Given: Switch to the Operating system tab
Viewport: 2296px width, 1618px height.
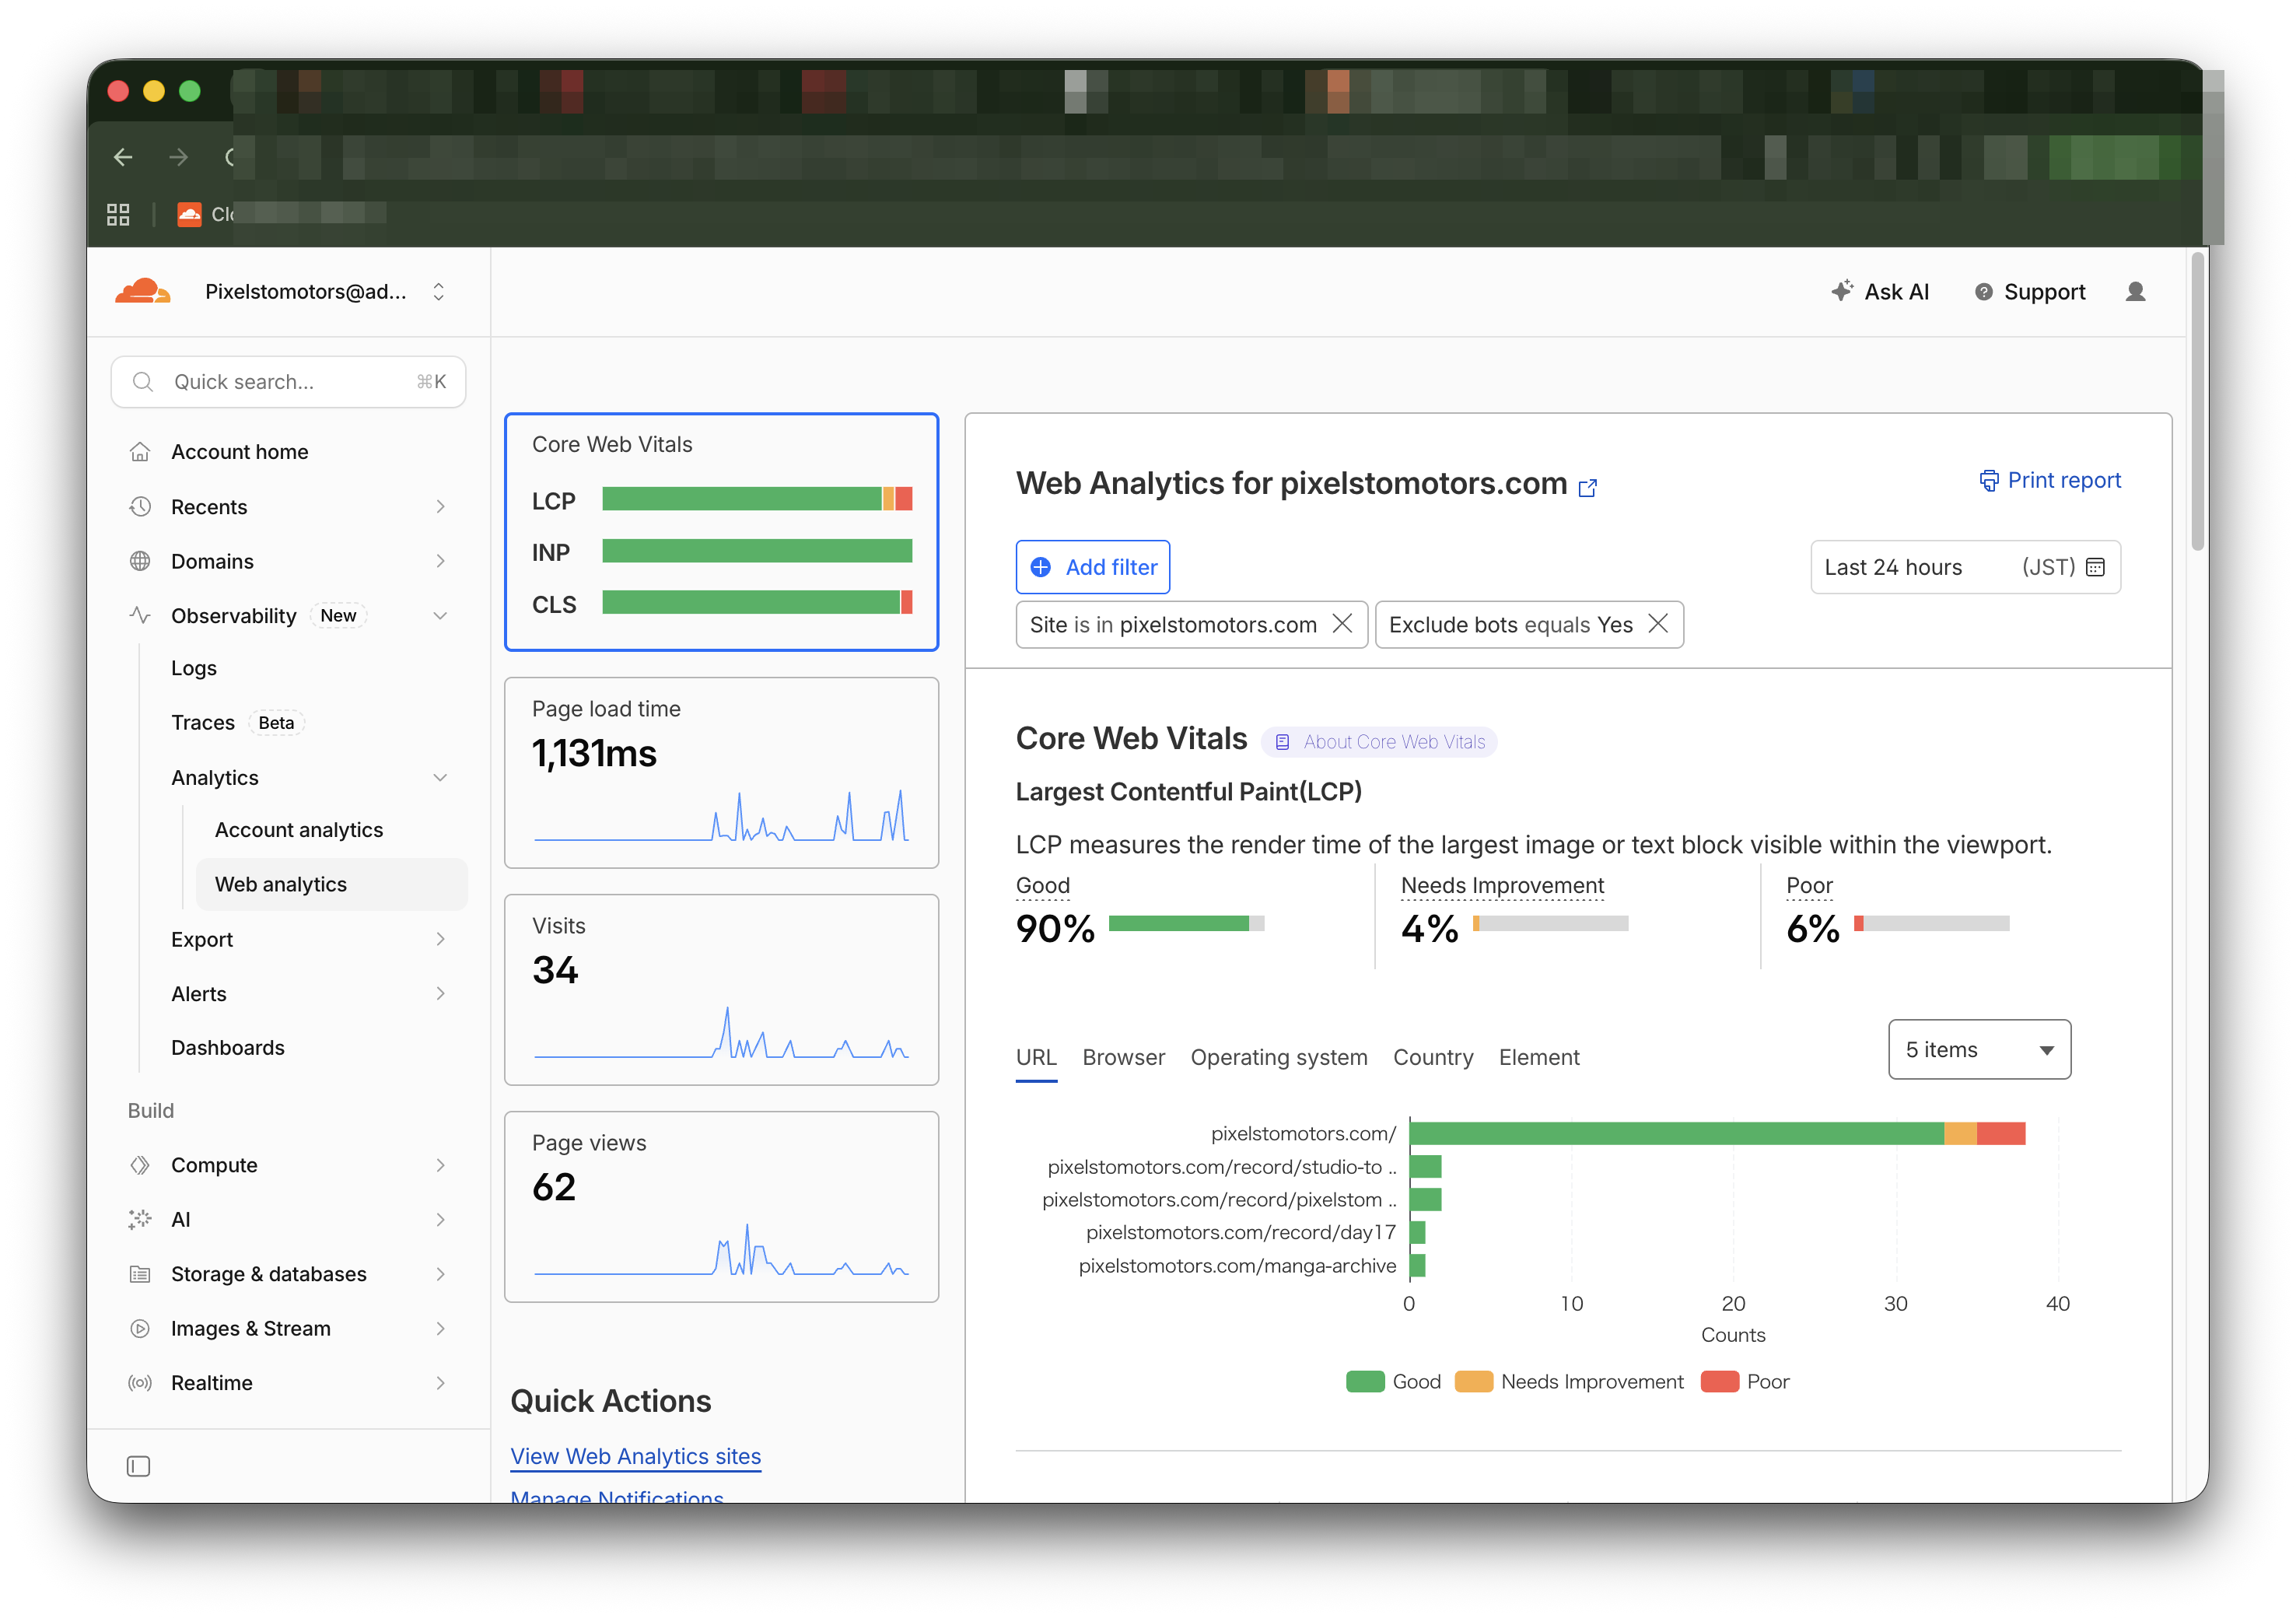Looking at the screenshot, I should tap(1278, 1057).
